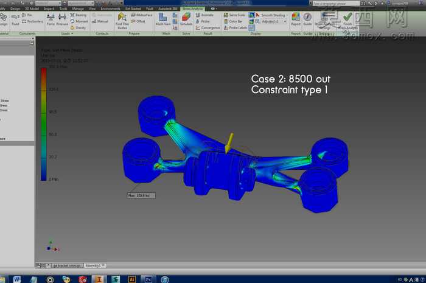Click the view axis triad indicator

point(52,246)
